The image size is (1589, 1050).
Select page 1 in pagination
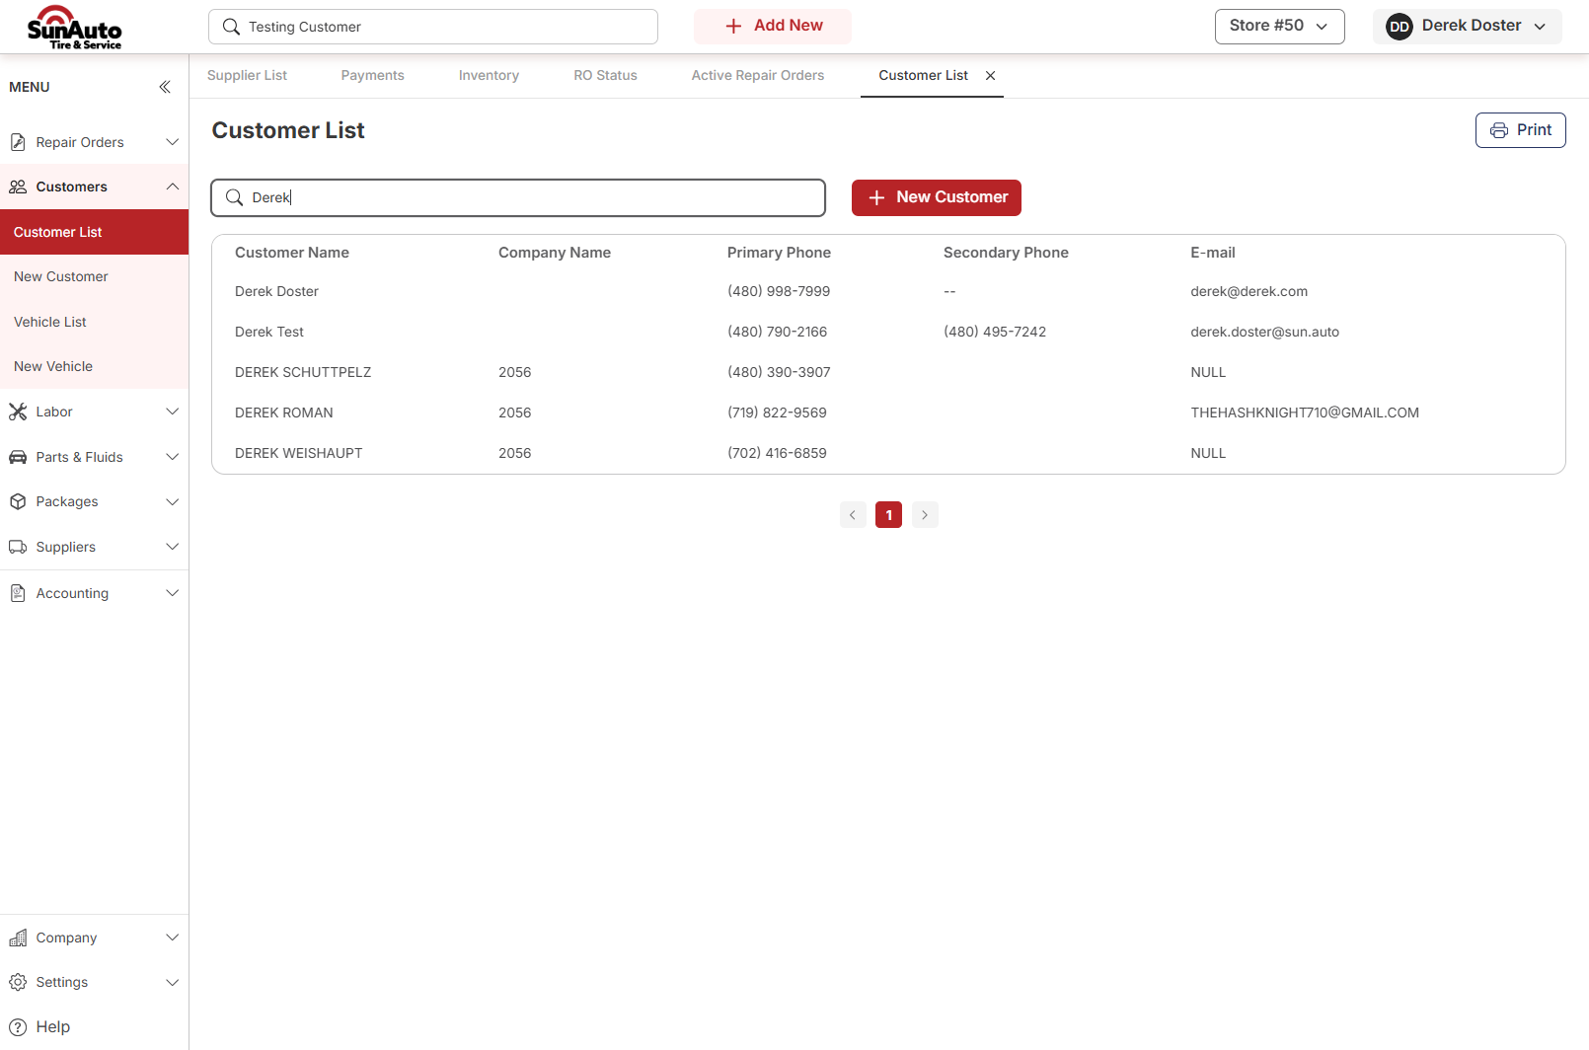coord(888,515)
